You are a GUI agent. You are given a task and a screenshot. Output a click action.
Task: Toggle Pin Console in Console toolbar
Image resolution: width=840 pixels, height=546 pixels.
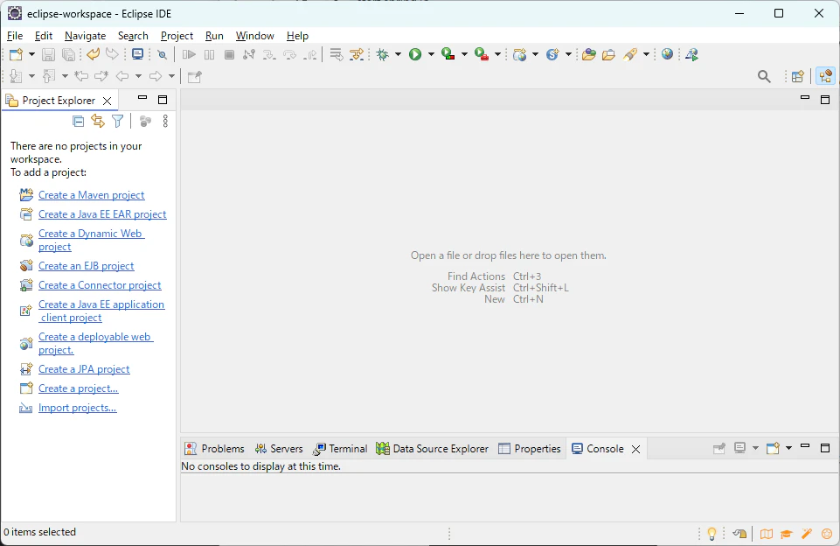pos(719,448)
